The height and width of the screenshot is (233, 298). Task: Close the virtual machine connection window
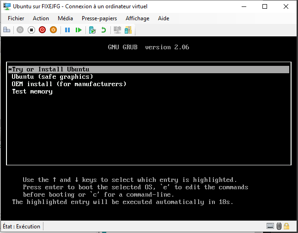pos(286,6)
